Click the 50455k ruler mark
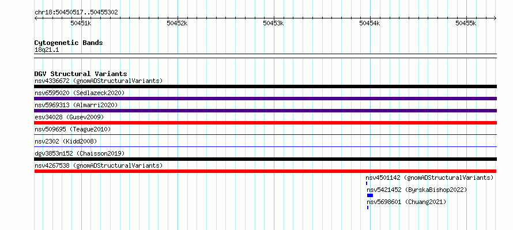This screenshot has height=230, width=513. pyautogui.click(x=466, y=23)
